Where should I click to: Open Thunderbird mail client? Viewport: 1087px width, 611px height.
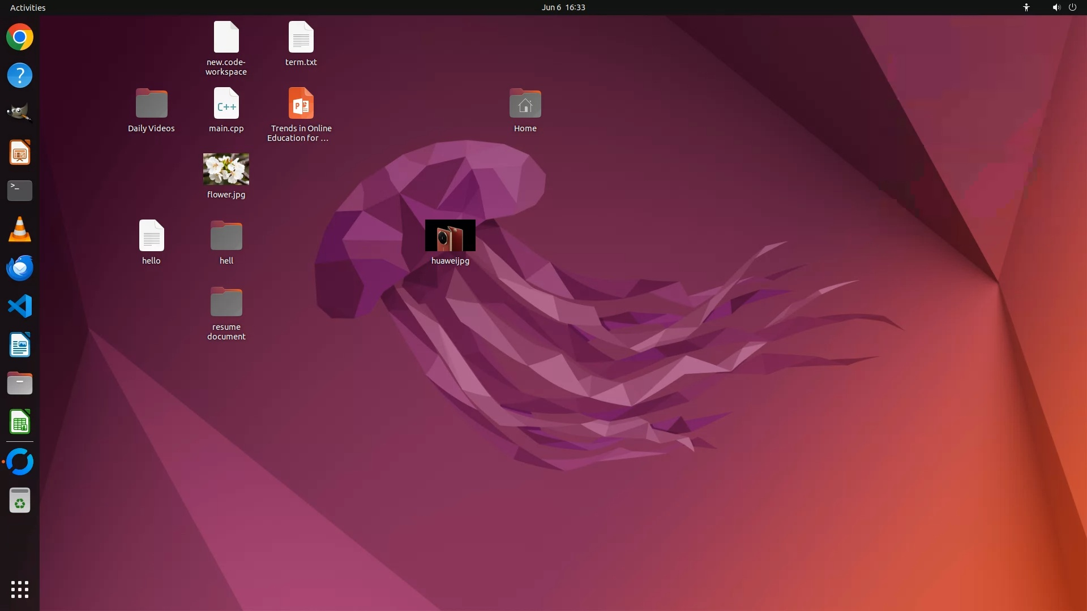tap(20, 268)
